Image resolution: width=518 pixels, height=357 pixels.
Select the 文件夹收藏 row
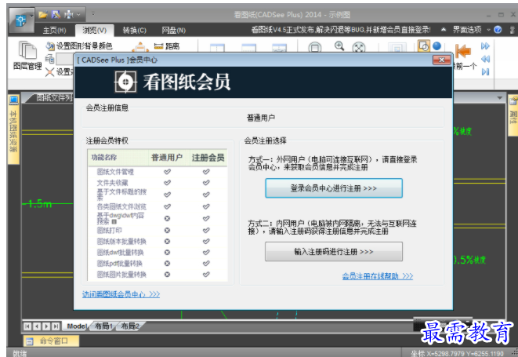158,183
